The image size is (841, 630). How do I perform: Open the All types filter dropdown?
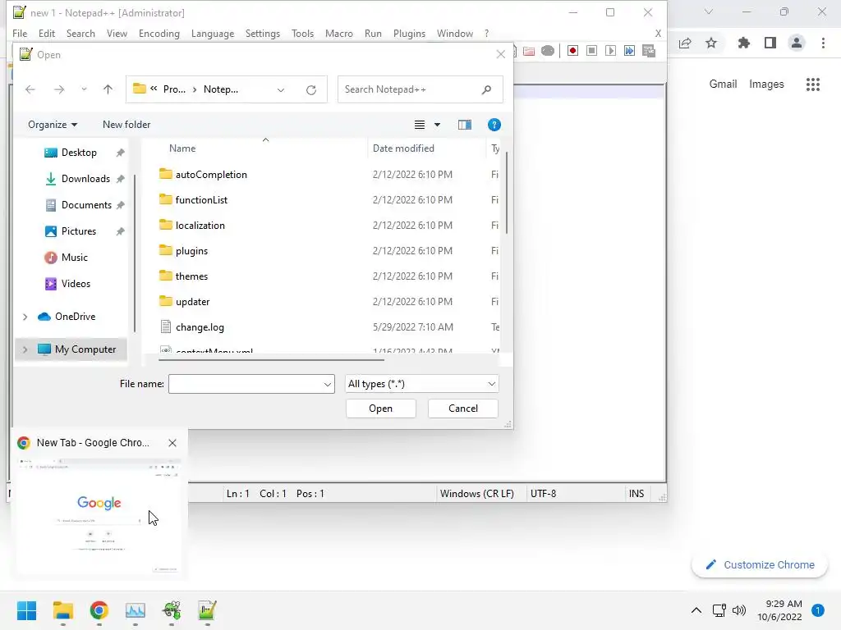[x=421, y=384]
